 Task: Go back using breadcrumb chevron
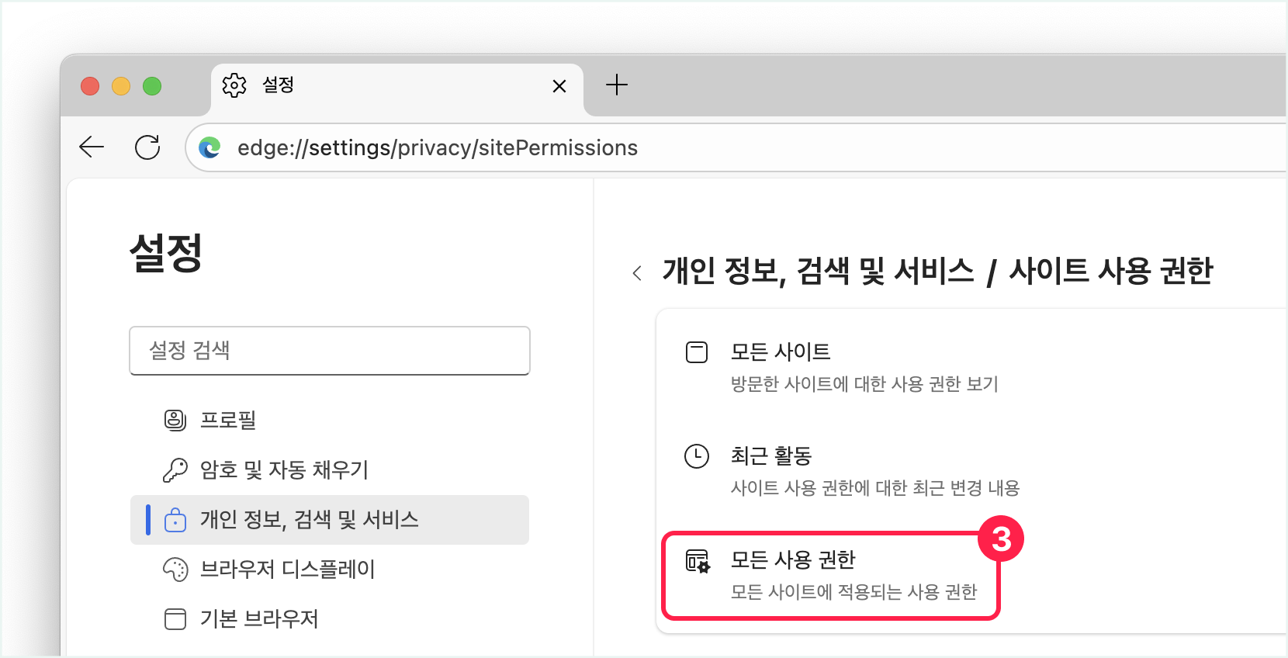[x=637, y=273]
